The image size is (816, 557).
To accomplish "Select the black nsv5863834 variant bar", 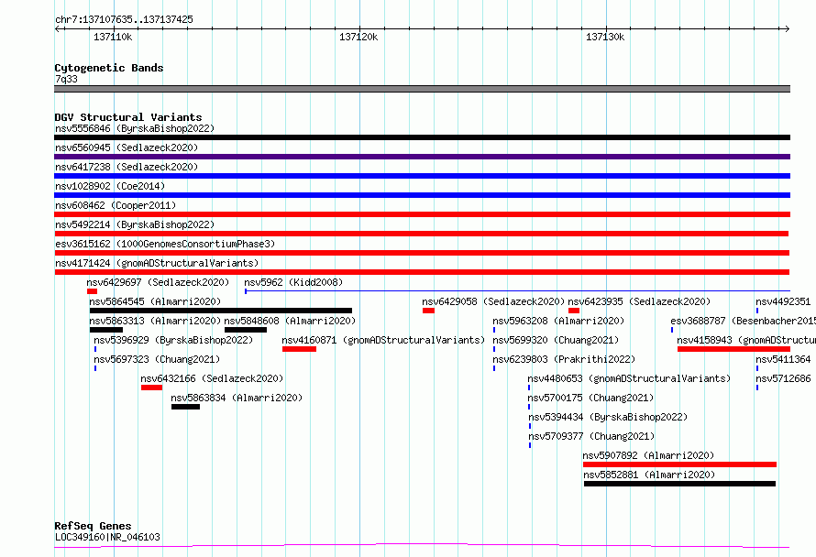I will pos(185,407).
